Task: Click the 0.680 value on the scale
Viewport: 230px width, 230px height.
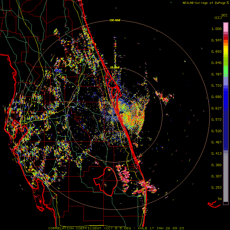Action: coord(216,97)
